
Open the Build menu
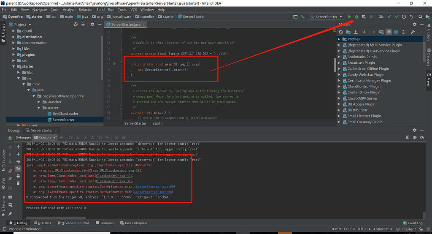[x=100, y=9]
